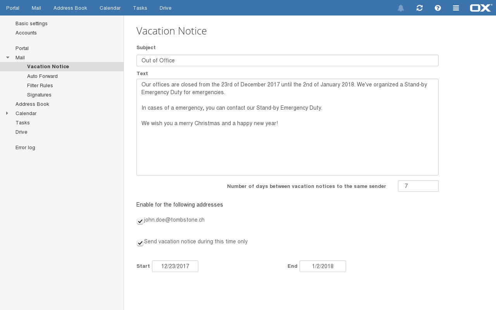Viewport: 496px width, 310px height.
Task: Open the End date picker field
Action: [x=322, y=266]
